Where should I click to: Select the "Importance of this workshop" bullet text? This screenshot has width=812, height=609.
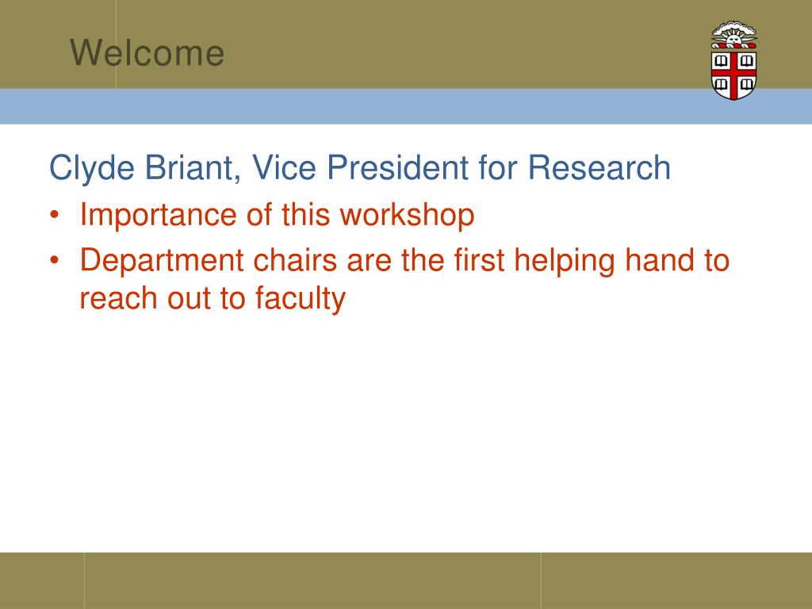(277, 216)
